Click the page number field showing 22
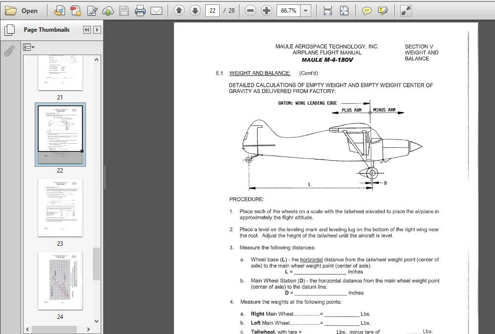This screenshot has width=495, height=334. 213,11
